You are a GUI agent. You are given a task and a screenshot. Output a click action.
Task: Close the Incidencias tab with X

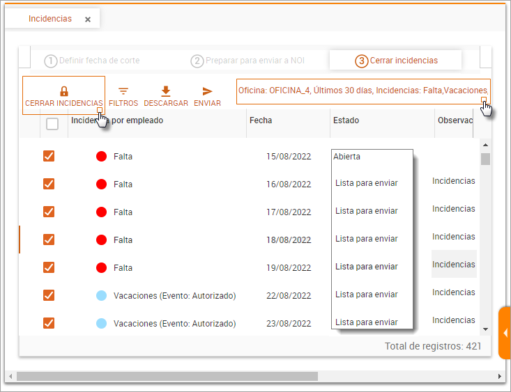pyautogui.click(x=88, y=19)
